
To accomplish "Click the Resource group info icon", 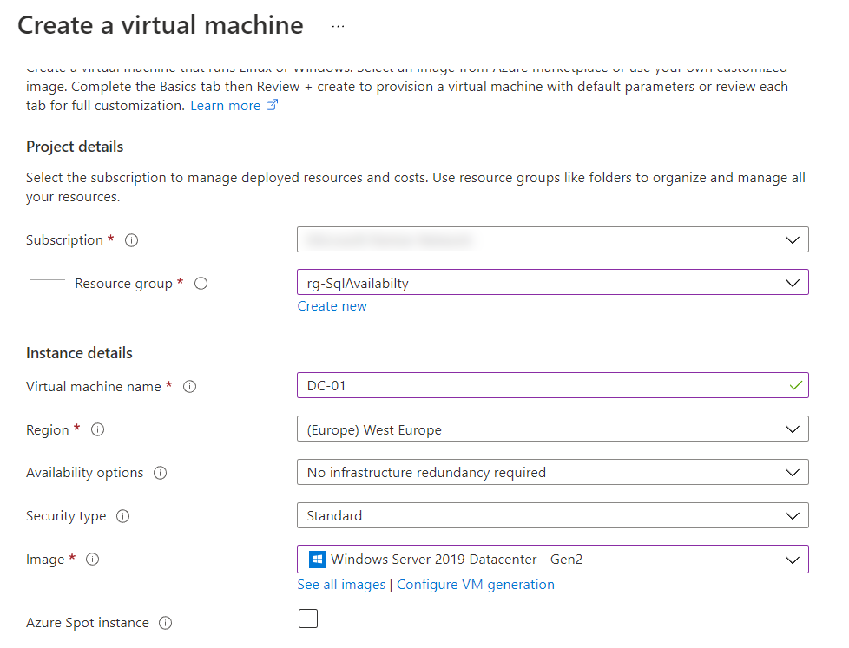I will [x=201, y=284].
